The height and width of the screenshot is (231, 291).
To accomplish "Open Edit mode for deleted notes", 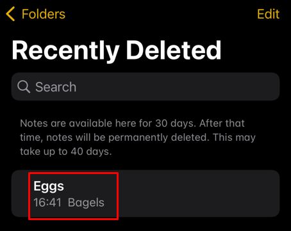I will click(268, 14).
